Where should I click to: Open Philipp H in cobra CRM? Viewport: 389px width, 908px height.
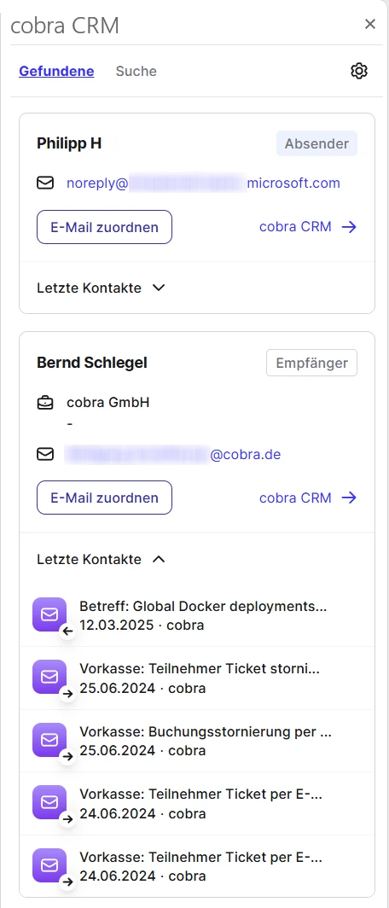[x=308, y=227]
